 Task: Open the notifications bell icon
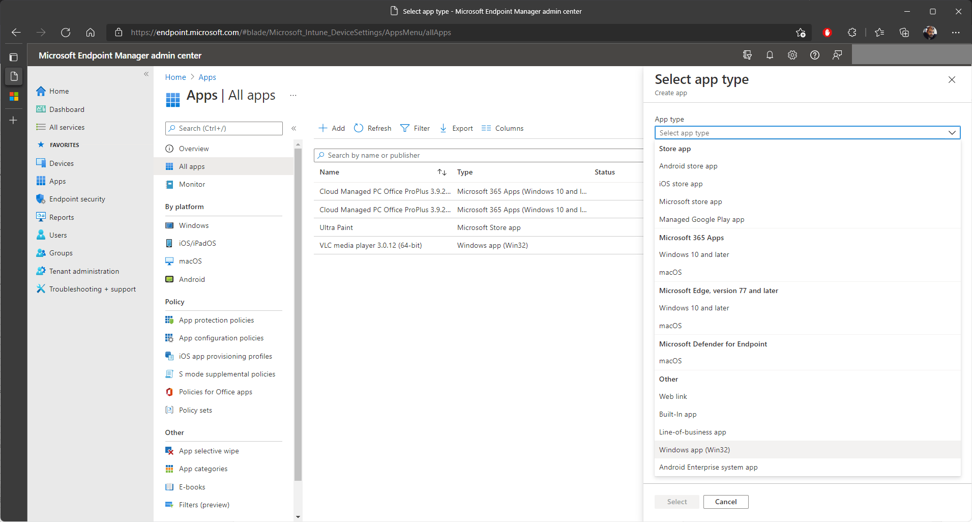[770, 55]
